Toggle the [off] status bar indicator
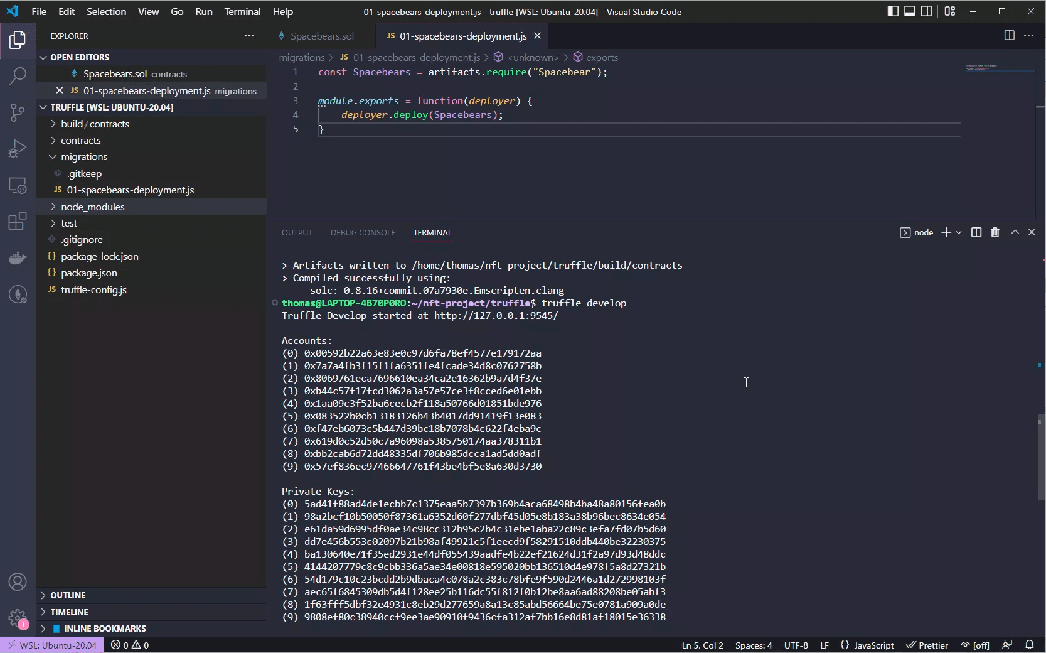The image size is (1046, 653). pyautogui.click(x=975, y=645)
